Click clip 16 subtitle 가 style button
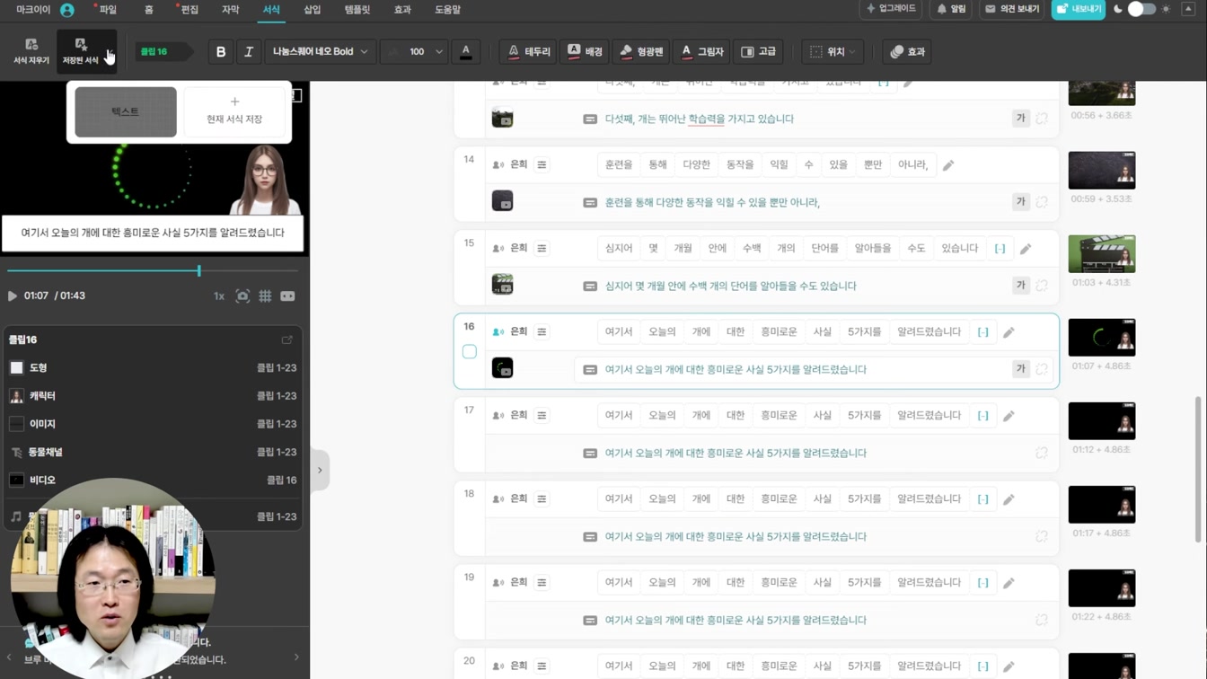Screen dimensions: 1207x679 click(x=1020, y=369)
